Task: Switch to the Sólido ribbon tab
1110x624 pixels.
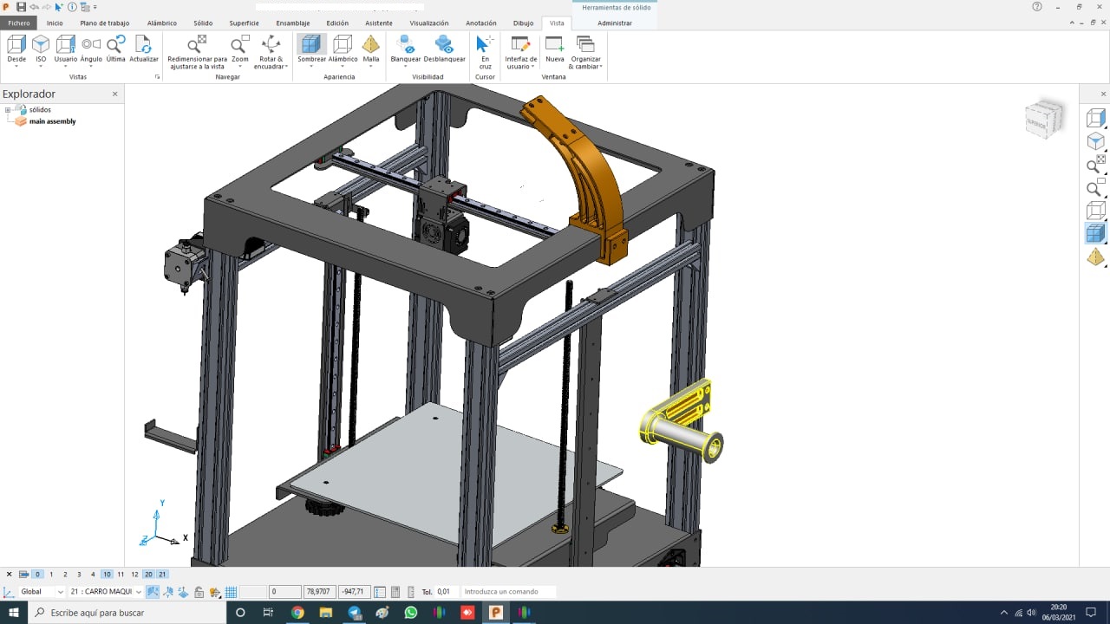Action: coord(203,23)
